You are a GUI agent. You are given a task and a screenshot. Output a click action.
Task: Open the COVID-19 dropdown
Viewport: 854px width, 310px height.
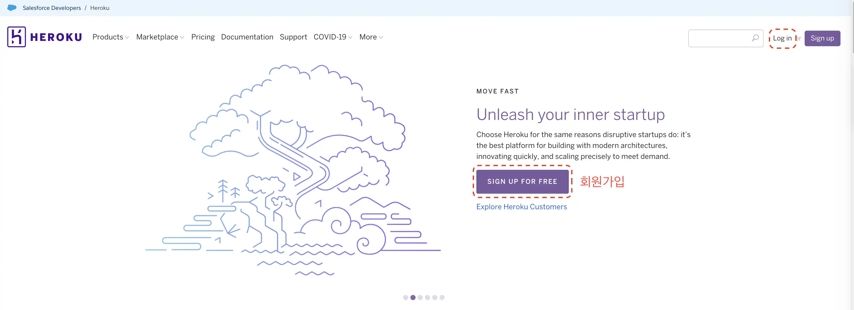332,37
